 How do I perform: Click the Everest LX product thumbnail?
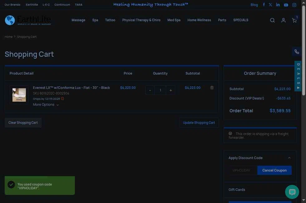[x=19, y=95]
